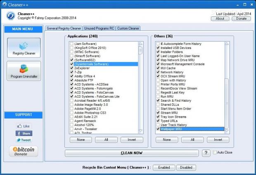Check the (Nirsoft Software) checkbox
Image resolution: width=256 pixels, height=175 pixels.
click(72, 56)
